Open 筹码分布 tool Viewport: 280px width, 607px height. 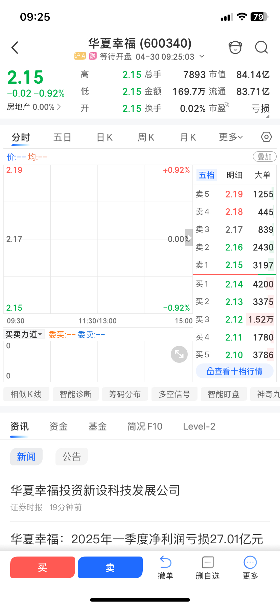[x=125, y=394]
